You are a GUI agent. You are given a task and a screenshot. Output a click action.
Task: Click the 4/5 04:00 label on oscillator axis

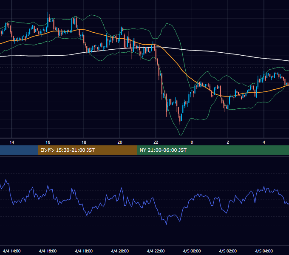[x=264, y=251]
